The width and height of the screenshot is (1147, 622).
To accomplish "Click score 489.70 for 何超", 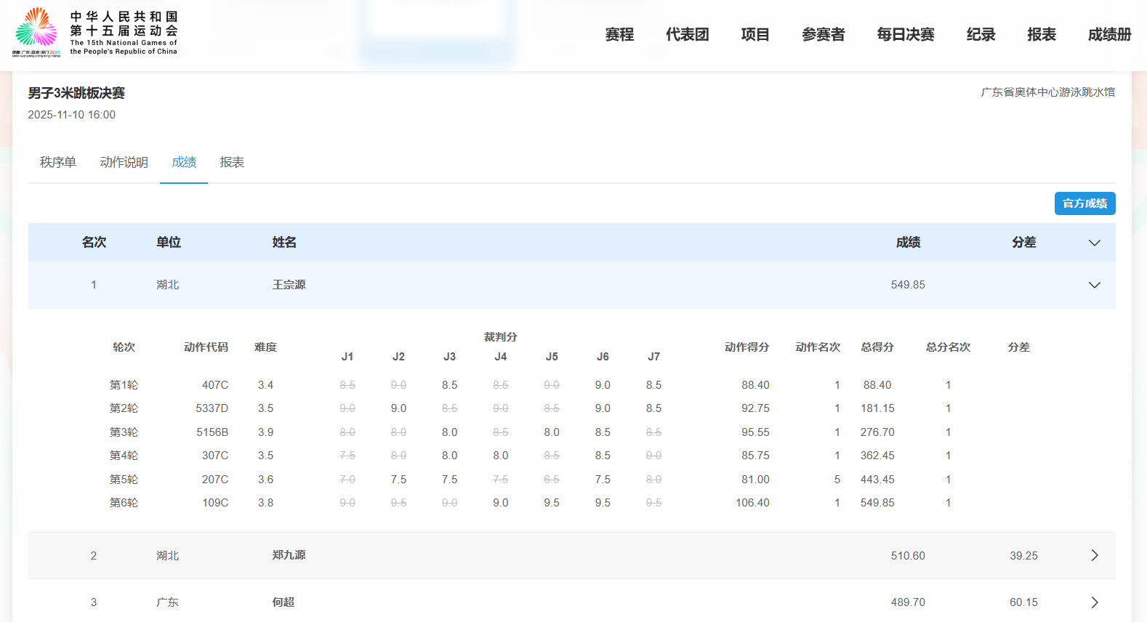I will 908,602.
